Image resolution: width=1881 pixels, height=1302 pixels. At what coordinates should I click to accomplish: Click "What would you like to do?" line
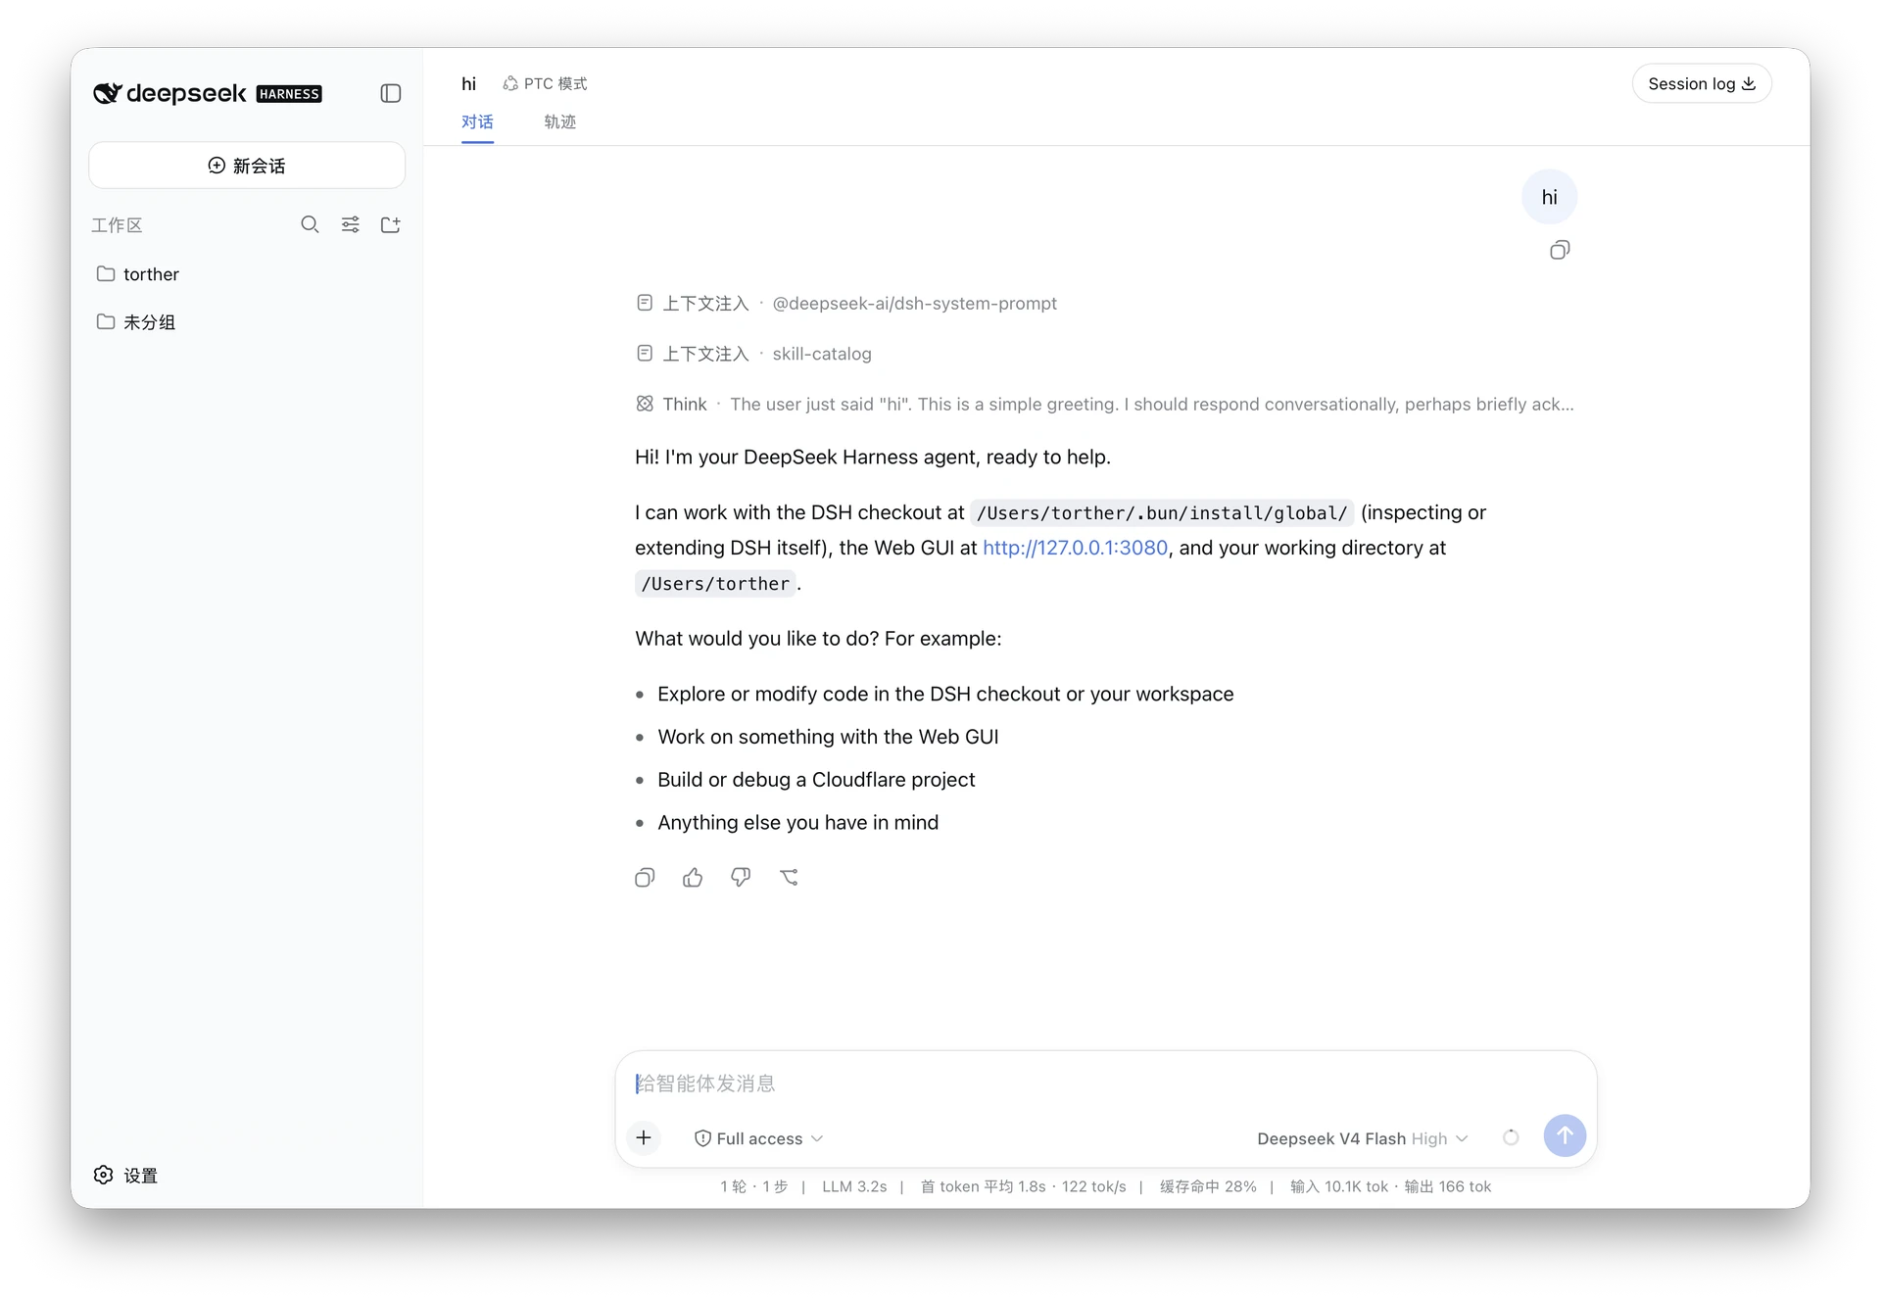point(818,638)
